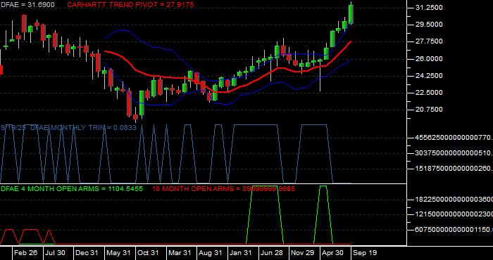The width and height of the screenshot is (493, 260).
Task: Select the Feb 26 date on time axis
Action: pos(26,253)
